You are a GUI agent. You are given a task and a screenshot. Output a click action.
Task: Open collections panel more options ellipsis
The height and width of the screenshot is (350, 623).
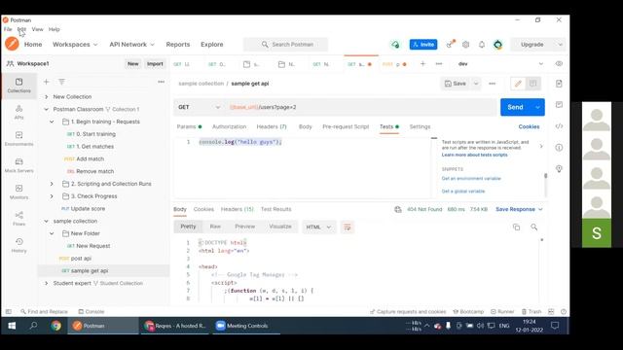161,82
